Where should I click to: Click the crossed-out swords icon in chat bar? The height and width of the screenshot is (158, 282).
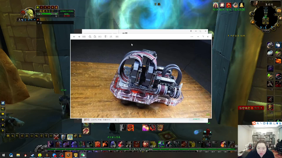[56, 137]
